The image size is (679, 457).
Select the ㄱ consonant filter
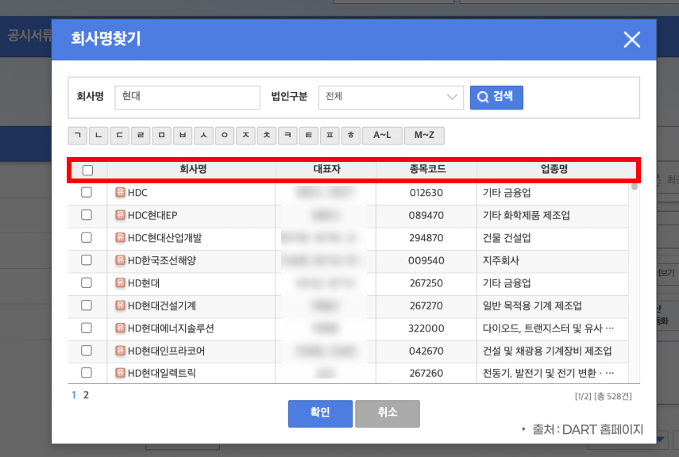[77, 135]
